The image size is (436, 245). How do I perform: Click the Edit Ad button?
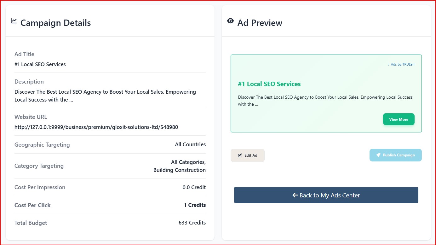[x=248, y=155]
